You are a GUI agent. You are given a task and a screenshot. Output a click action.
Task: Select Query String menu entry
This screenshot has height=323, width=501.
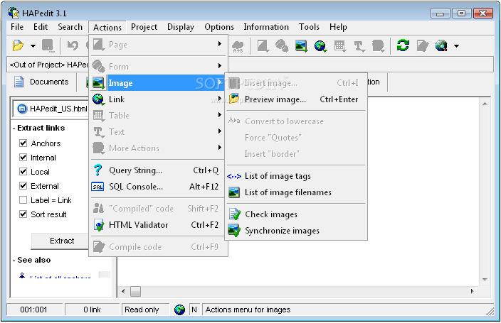(158, 170)
